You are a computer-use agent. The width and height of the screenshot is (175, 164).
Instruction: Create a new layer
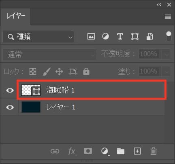tap(137, 151)
